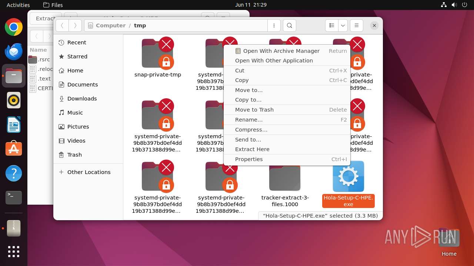
Task: Open the Files hamburger menu
Action: pos(357,25)
